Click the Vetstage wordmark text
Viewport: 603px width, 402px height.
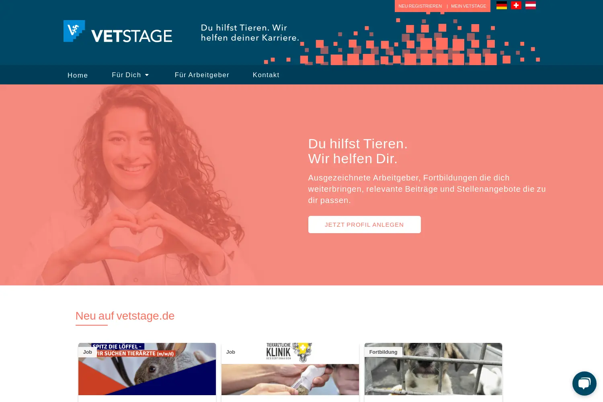click(132, 36)
